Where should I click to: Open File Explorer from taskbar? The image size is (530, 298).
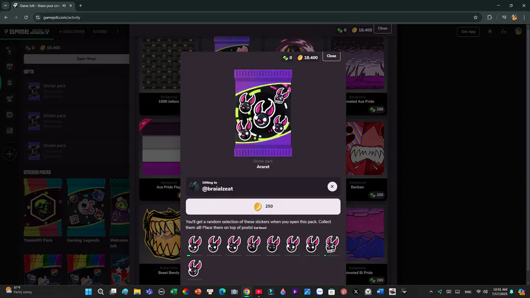pyautogui.click(x=137, y=292)
